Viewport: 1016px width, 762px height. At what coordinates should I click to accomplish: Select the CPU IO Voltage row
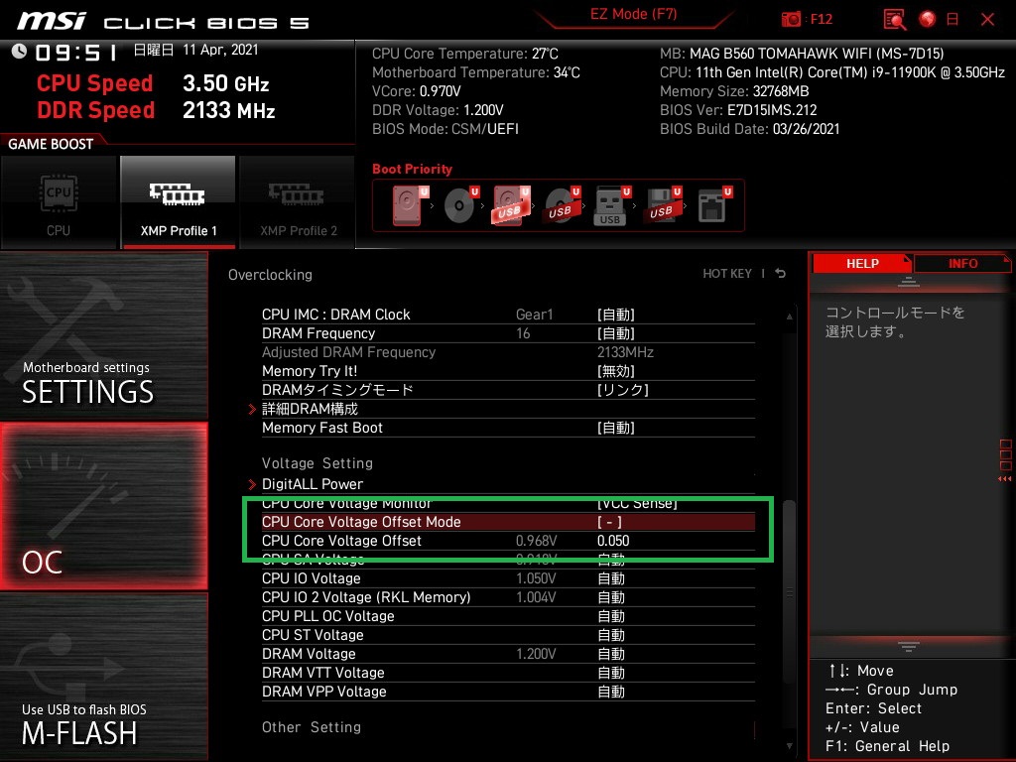coord(508,578)
